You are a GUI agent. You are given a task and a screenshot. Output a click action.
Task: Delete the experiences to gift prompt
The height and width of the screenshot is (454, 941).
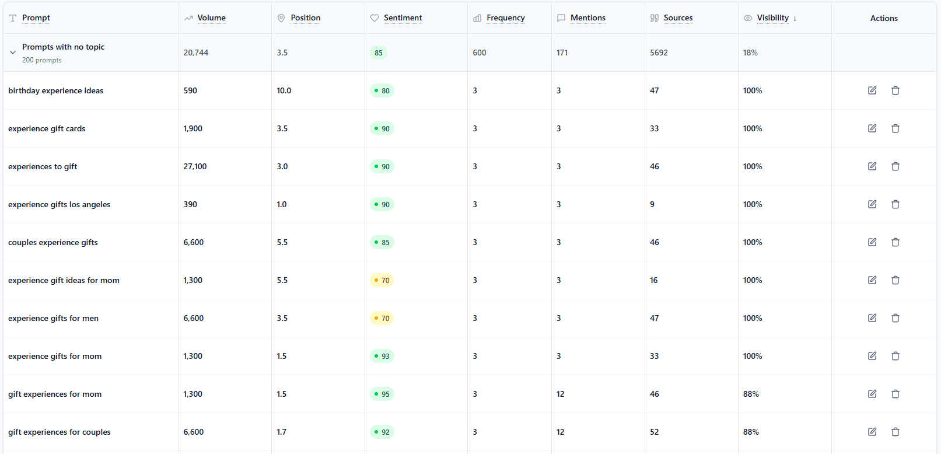[x=895, y=166]
